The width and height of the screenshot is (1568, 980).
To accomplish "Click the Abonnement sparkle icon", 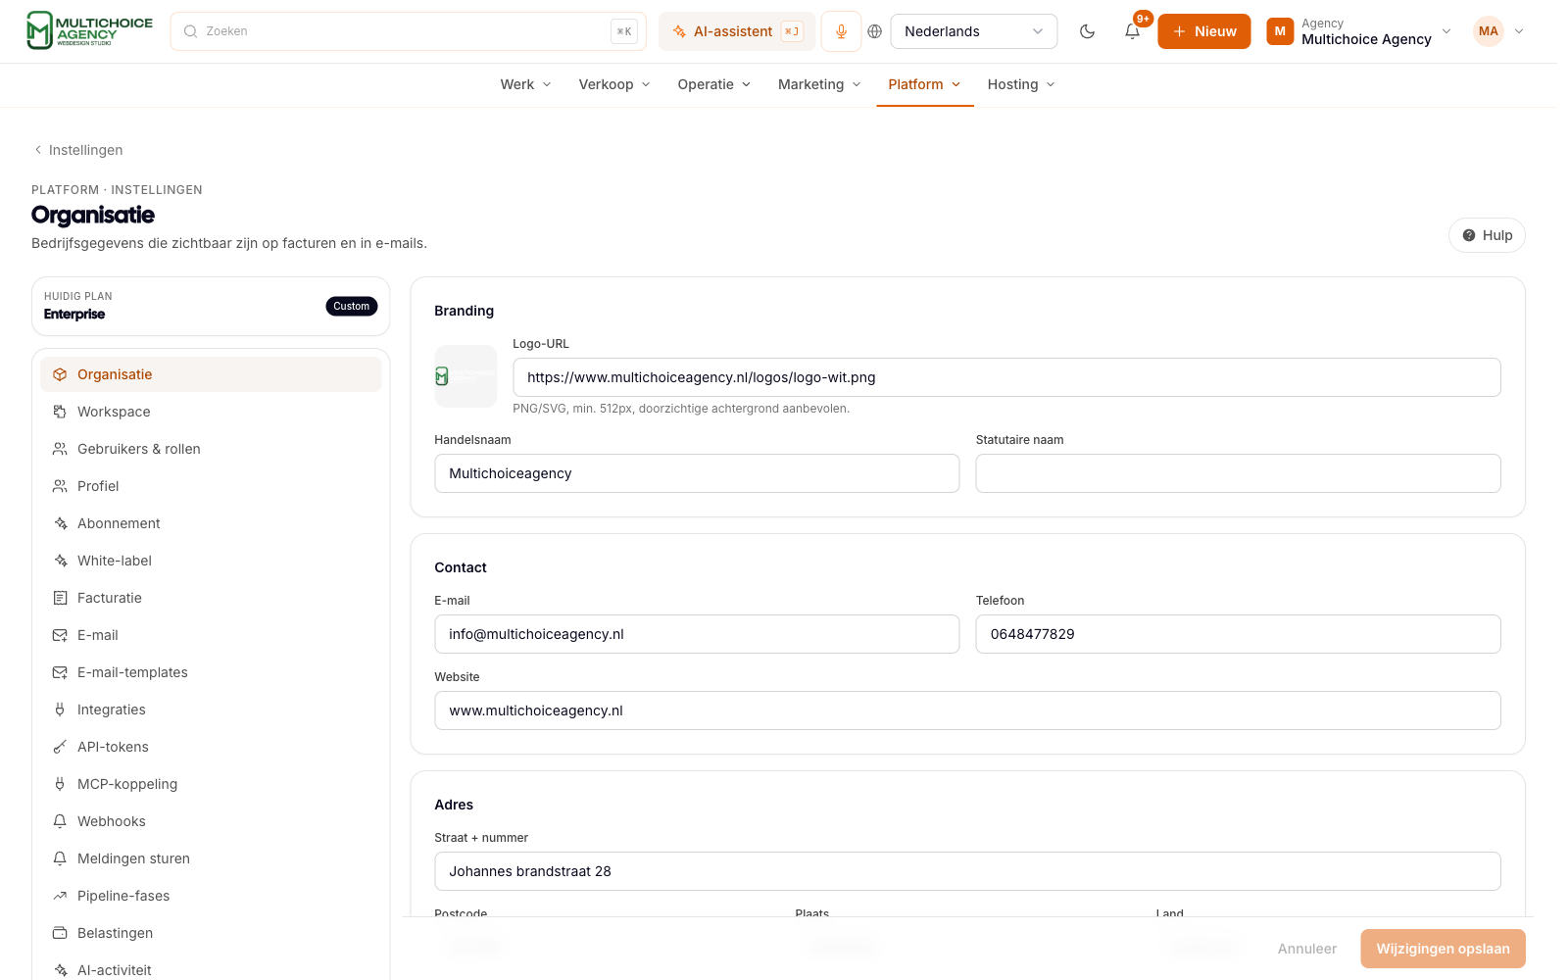I will [x=60, y=523].
